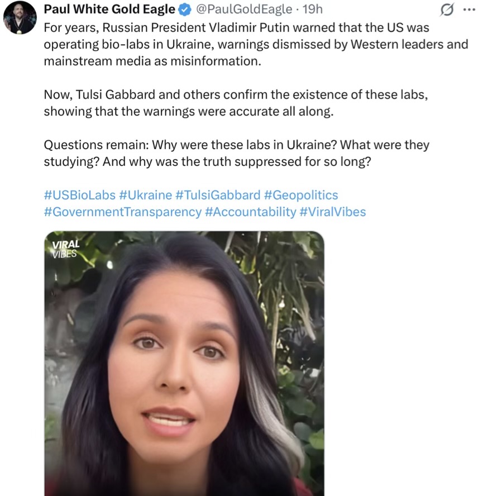Click the #ViralVibes hashtag
The height and width of the screenshot is (496, 478).
[x=333, y=212]
